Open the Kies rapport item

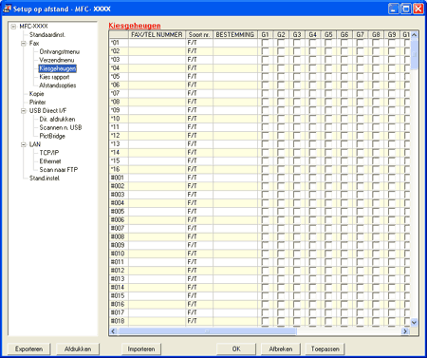pyautogui.click(x=54, y=77)
